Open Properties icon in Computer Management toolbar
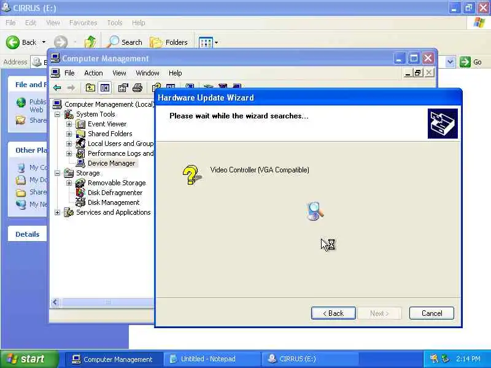The width and height of the screenshot is (491, 368). tap(123, 88)
